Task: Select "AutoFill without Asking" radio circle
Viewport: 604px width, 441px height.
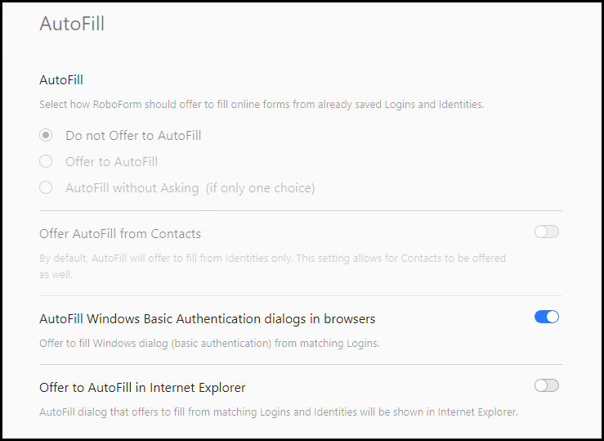Action: coord(47,187)
